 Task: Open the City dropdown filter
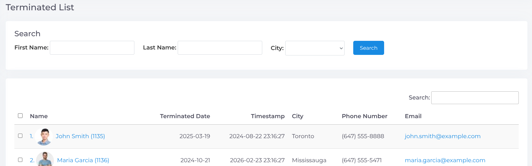click(315, 48)
